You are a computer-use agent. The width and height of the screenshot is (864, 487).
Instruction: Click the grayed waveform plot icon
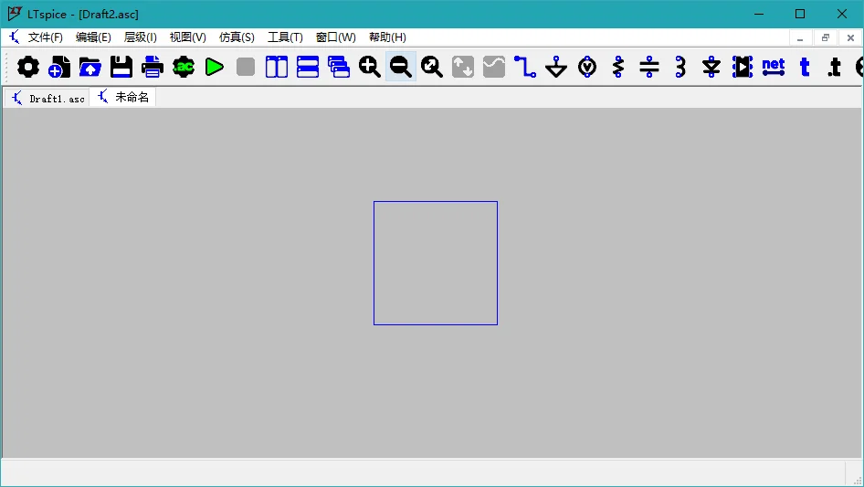click(494, 68)
